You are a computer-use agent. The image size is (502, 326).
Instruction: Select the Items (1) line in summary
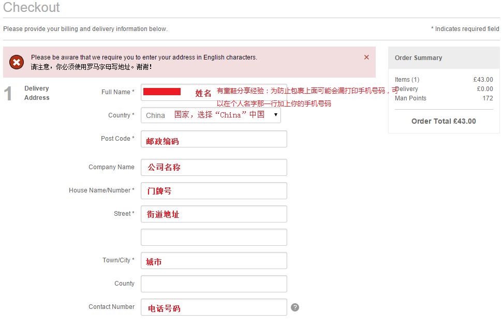pos(407,80)
